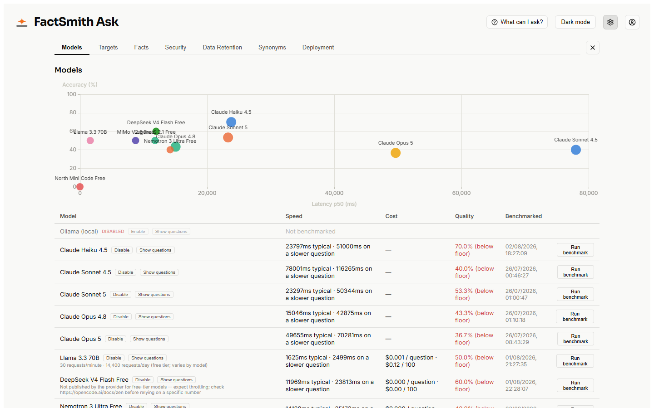Select the Models tab
The image size is (654, 408).
coord(72,47)
